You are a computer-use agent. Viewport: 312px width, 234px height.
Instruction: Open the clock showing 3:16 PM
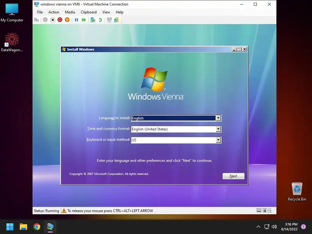(289, 227)
